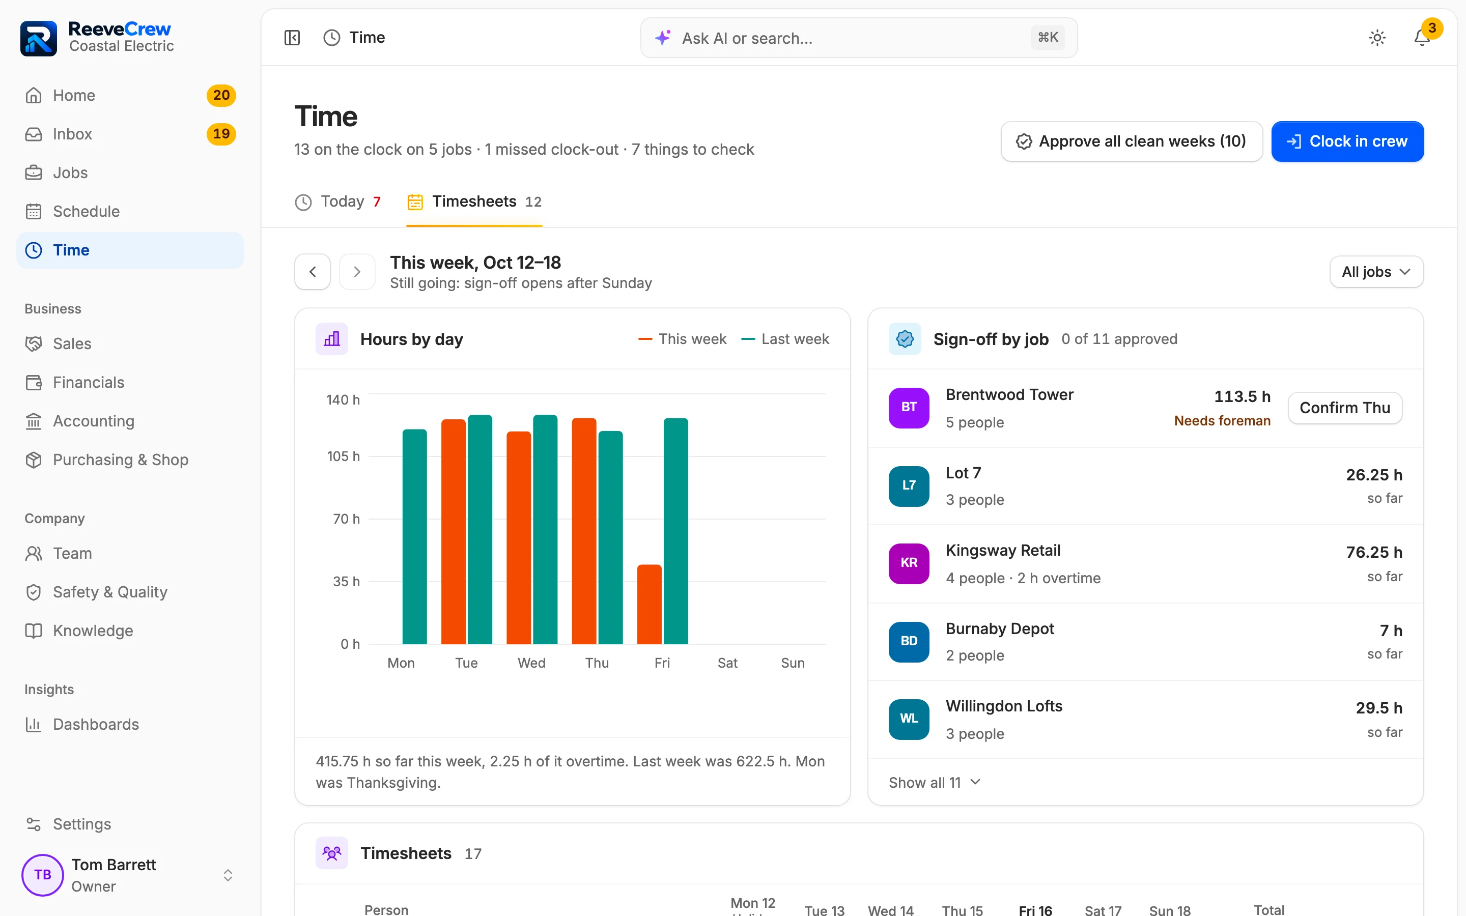
Task: Click the Fri 16 column header
Action: click(x=1035, y=909)
